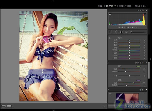The width and height of the screenshot is (152, 111).
Task: Click the right panel vertical scrollbar
Action: pos(149,70)
